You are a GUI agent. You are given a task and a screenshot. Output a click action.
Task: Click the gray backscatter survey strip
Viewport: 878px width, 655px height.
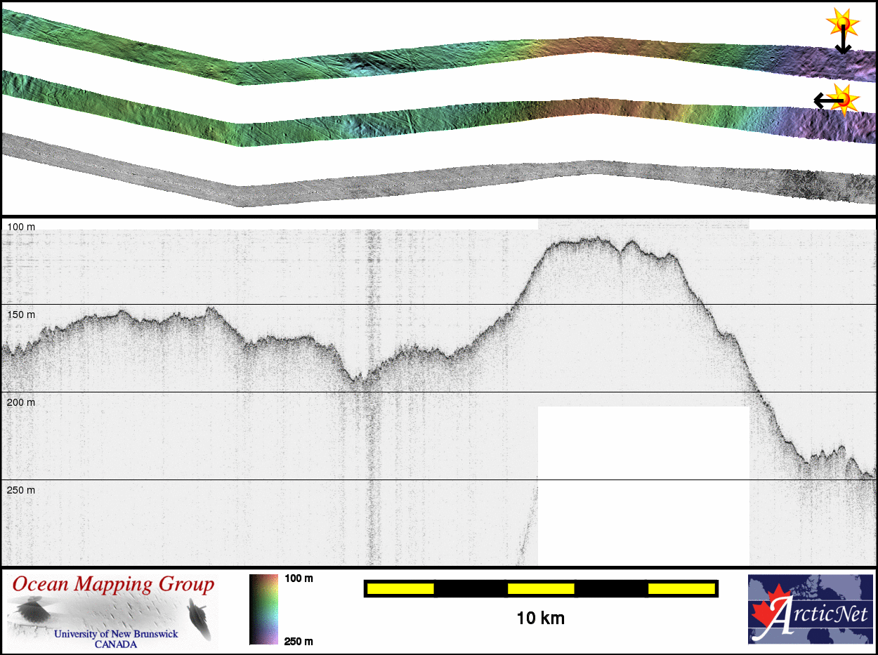pos(421,183)
